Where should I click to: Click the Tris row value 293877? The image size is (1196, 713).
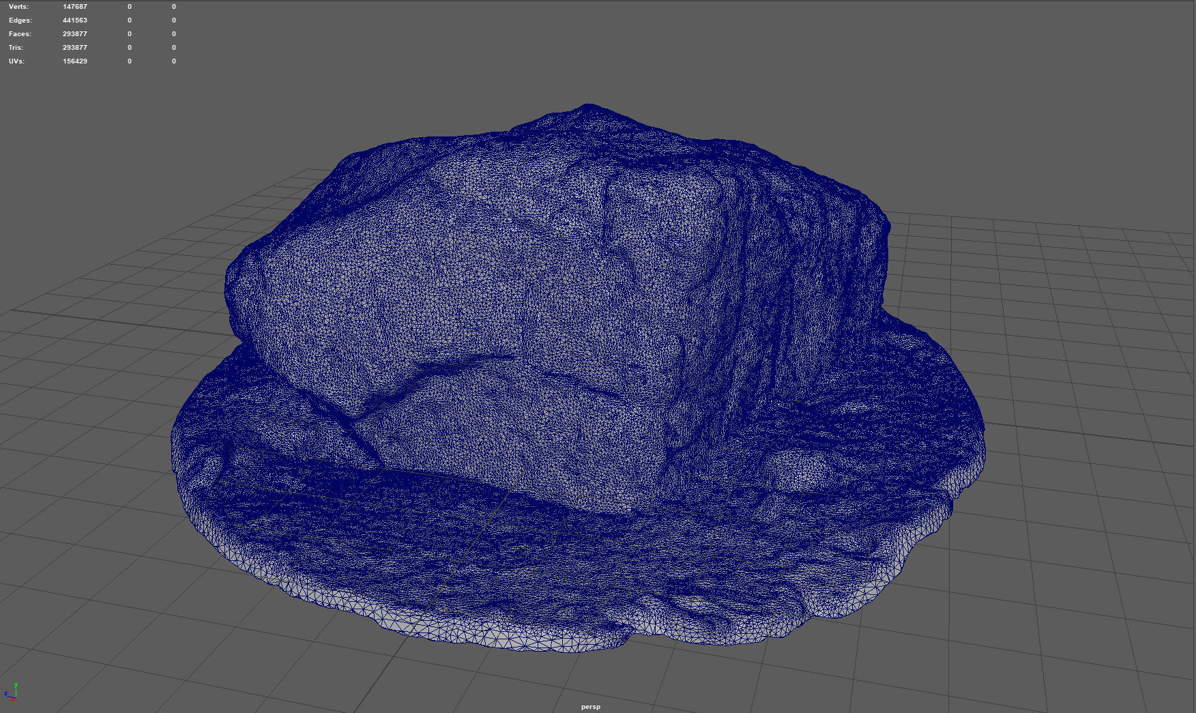click(x=75, y=48)
